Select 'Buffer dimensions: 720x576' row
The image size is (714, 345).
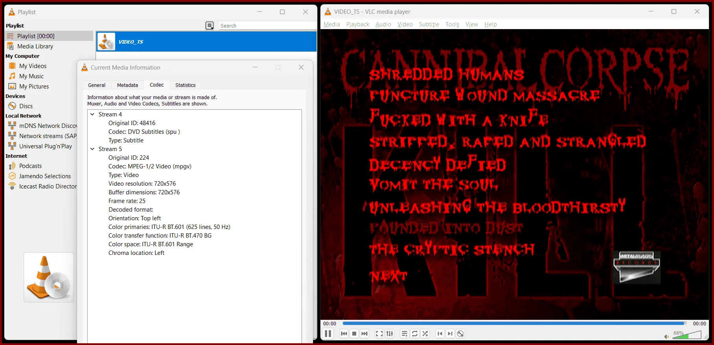(144, 192)
